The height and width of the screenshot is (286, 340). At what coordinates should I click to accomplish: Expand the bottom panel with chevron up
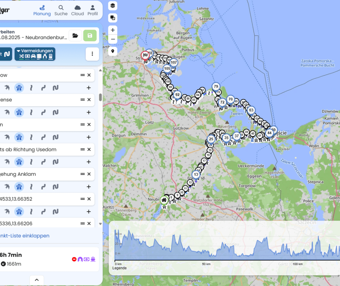tap(37, 280)
